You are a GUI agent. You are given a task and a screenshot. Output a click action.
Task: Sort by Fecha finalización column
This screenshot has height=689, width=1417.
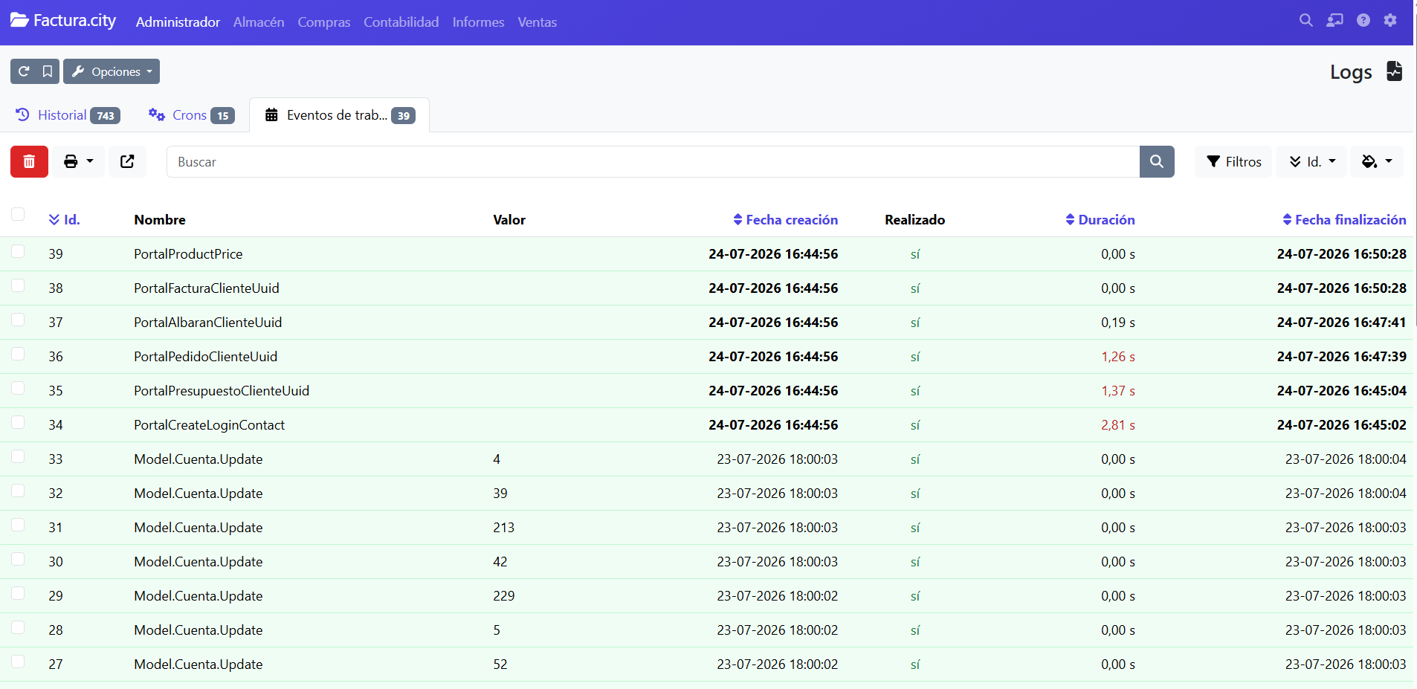1344,219
